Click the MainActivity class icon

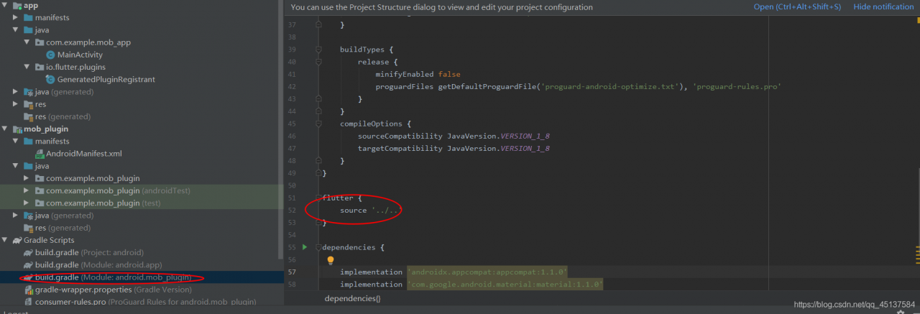point(50,55)
